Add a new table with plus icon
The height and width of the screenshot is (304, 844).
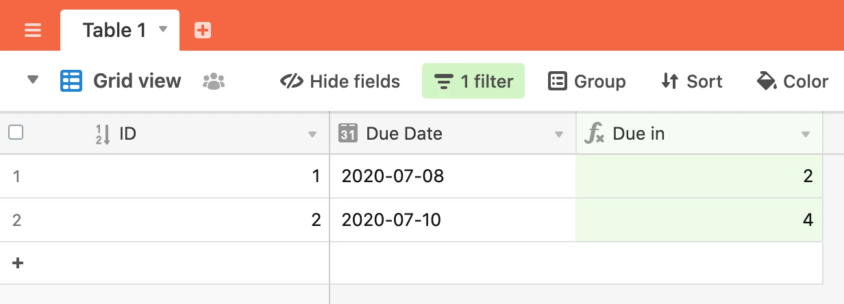point(202,30)
